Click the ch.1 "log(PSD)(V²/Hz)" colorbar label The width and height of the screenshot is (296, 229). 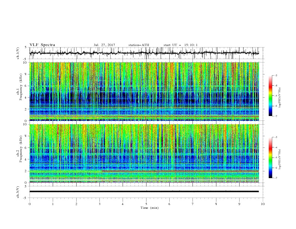pos(280,98)
